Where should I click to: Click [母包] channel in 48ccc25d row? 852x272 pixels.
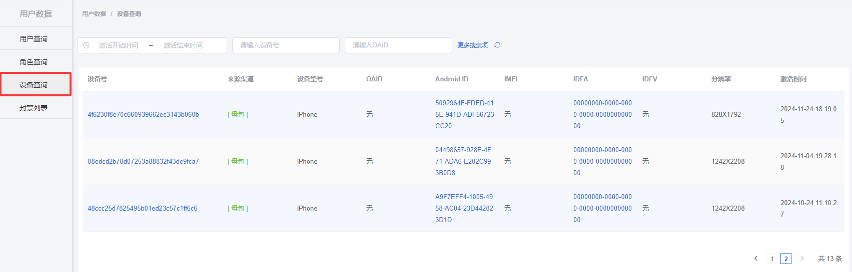tap(238, 208)
